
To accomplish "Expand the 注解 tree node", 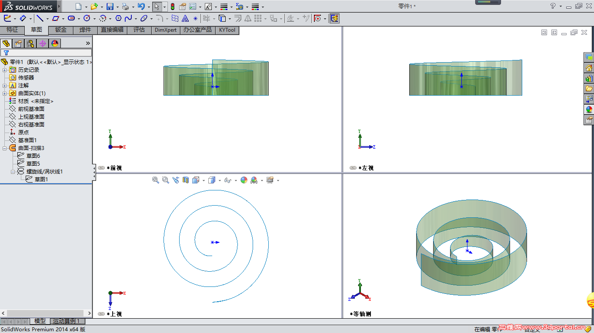I will pyautogui.click(x=5, y=86).
